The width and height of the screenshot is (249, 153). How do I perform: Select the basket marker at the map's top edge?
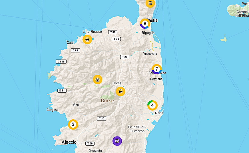(x=150, y=3)
